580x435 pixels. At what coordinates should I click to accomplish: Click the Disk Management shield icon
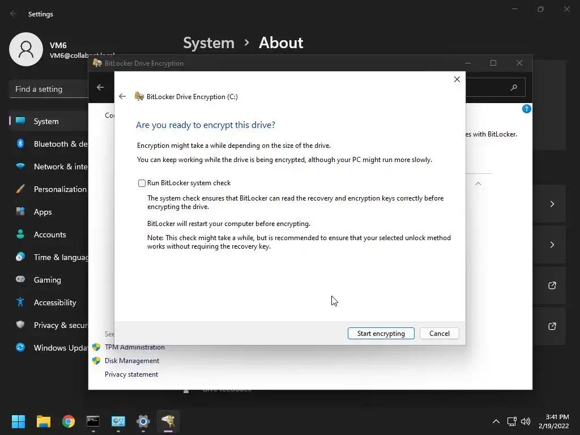[x=96, y=361]
